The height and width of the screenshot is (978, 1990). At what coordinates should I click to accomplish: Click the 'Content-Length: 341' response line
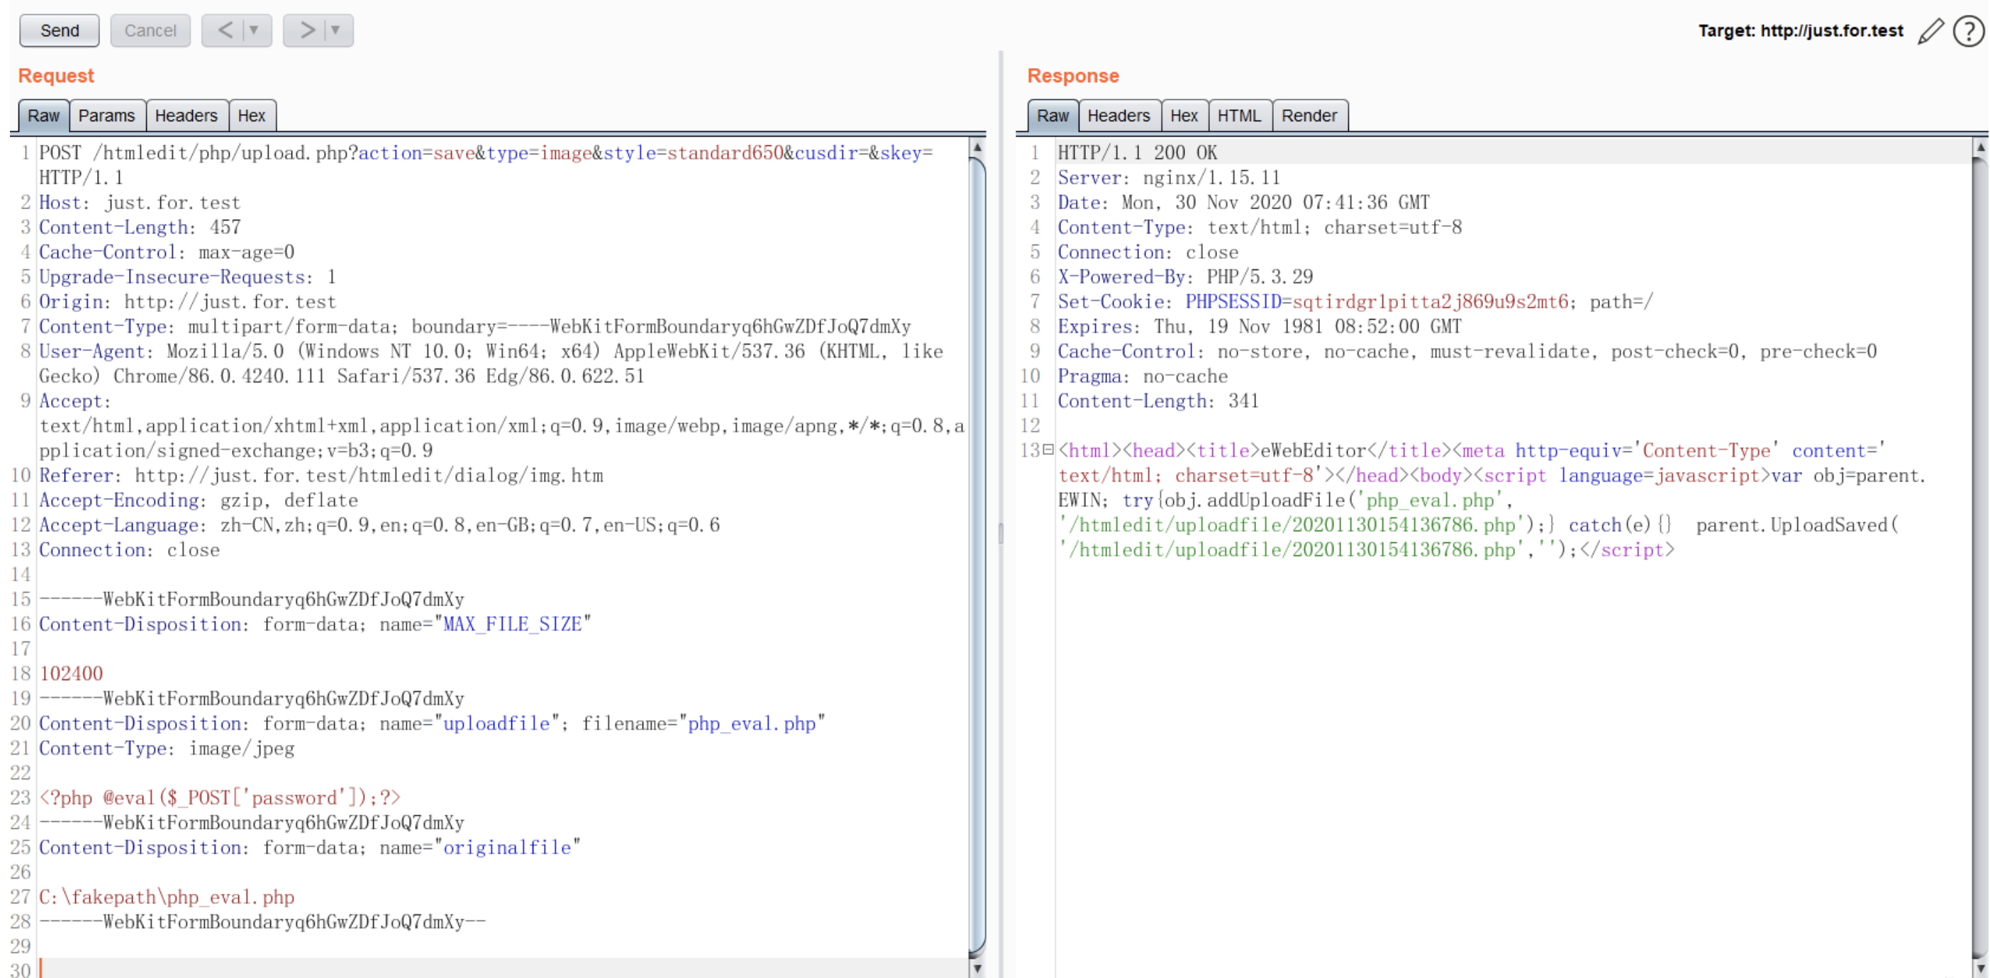click(x=1158, y=400)
